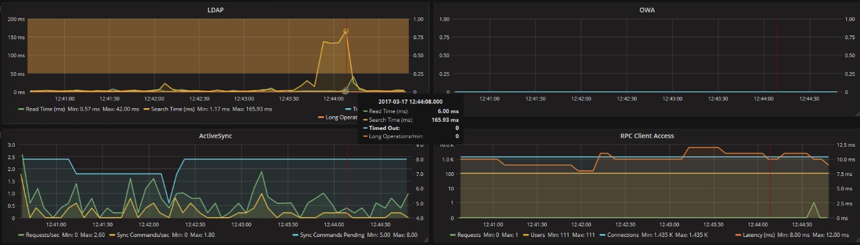Click 12:42:00 time label on LDAP x-axis

(154, 98)
